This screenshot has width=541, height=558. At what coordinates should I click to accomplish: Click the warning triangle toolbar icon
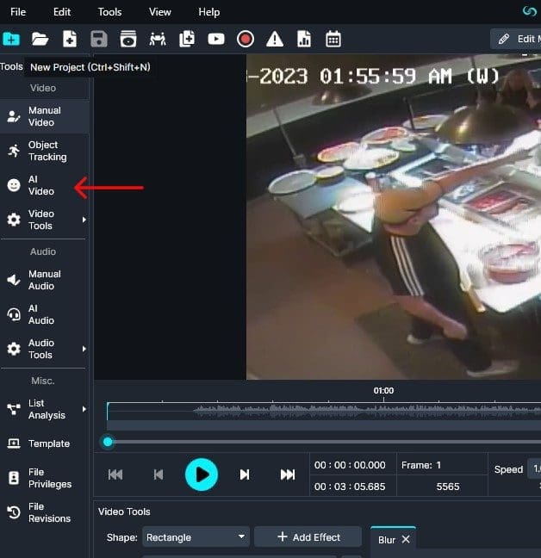pyautogui.click(x=275, y=39)
